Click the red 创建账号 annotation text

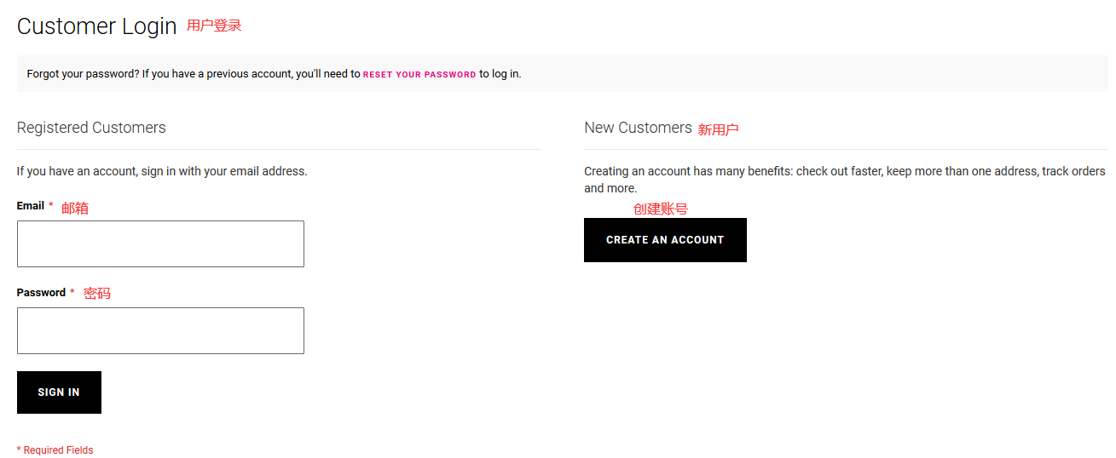[660, 209]
